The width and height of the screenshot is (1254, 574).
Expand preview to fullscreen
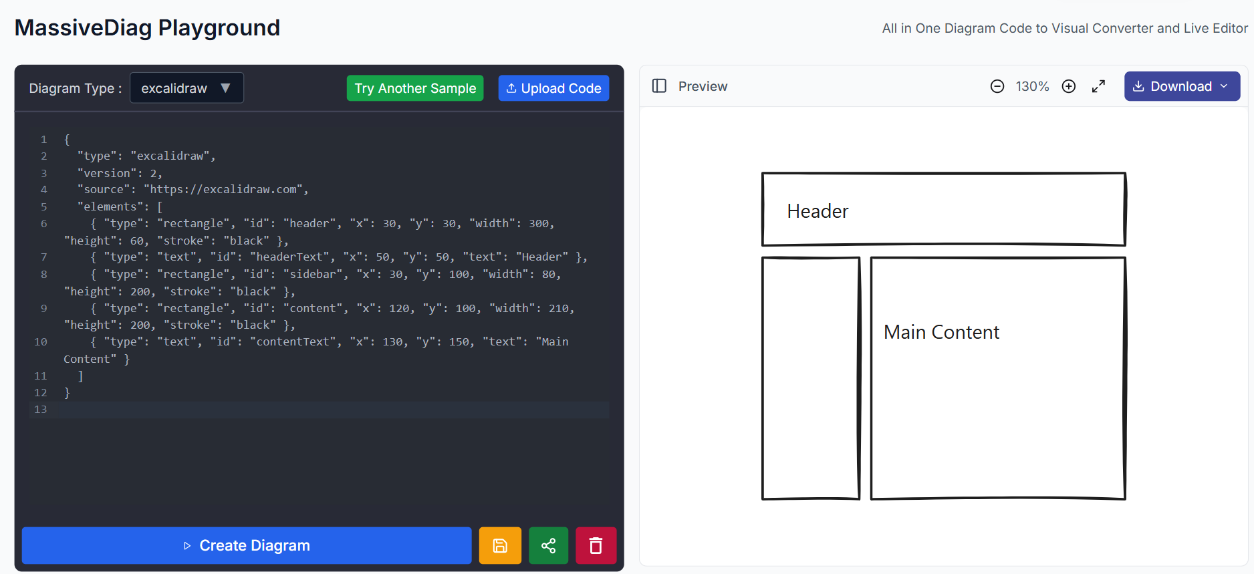pyautogui.click(x=1098, y=86)
